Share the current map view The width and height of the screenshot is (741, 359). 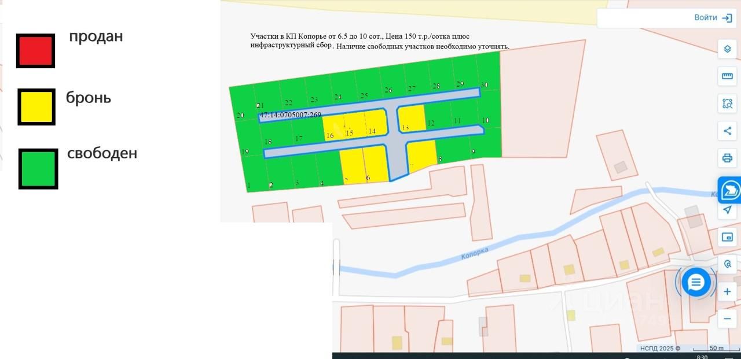[x=727, y=131]
